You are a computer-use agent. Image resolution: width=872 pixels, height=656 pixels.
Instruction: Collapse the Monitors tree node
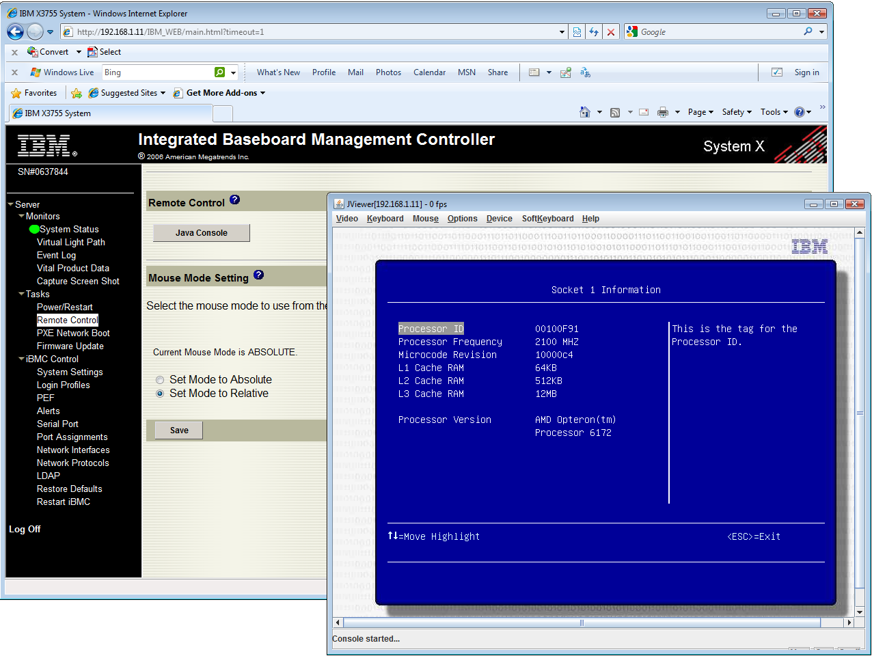[x=22, y=216]
